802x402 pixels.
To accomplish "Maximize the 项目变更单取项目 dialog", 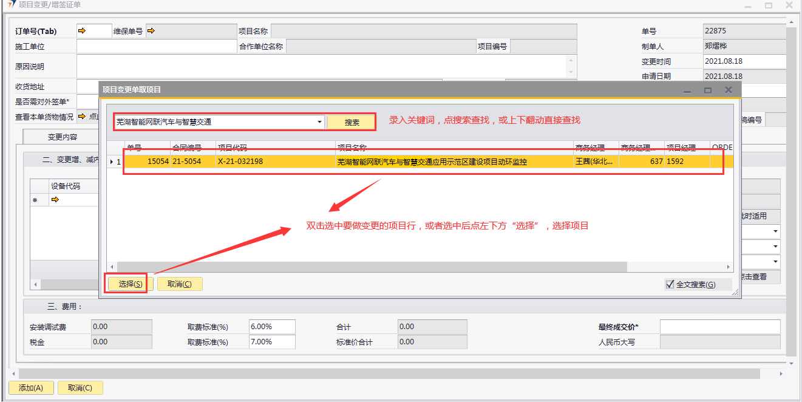I will point(707,90).
